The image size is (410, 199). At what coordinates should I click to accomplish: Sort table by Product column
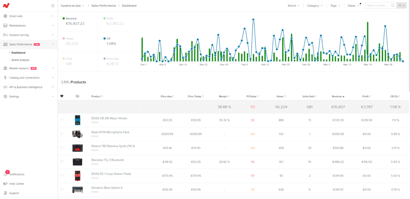[x=97, y=96]
